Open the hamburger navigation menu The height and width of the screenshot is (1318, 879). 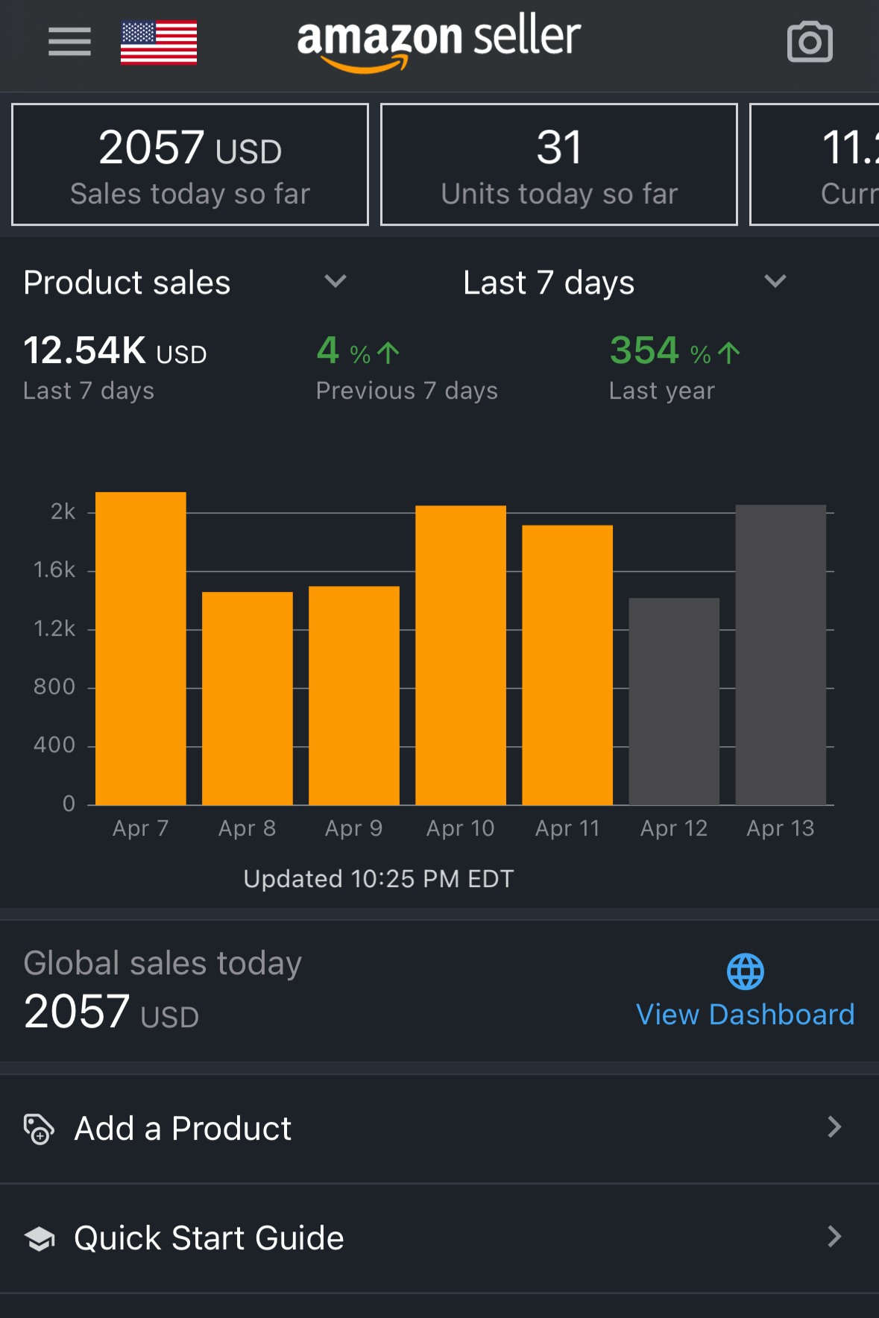tap(69, 42)
